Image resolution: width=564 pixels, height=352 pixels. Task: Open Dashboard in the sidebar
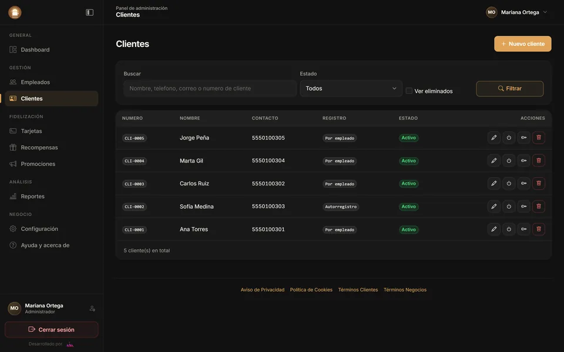52,49
